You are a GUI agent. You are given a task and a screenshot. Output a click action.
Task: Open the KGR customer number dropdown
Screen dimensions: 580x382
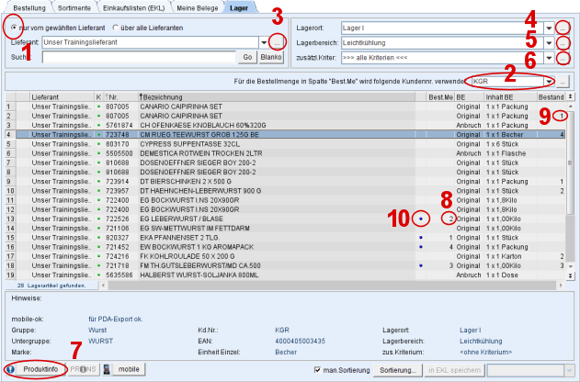click(549, 82)
